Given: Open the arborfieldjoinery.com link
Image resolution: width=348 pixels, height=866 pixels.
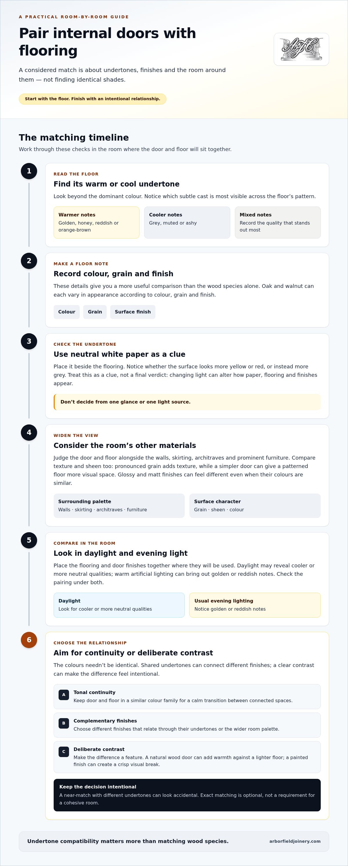Looking at the screenshot, I should [295, 842].
